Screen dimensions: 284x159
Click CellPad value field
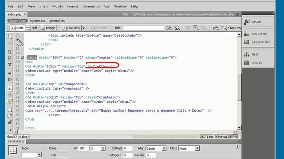click(x=128, y=148)
